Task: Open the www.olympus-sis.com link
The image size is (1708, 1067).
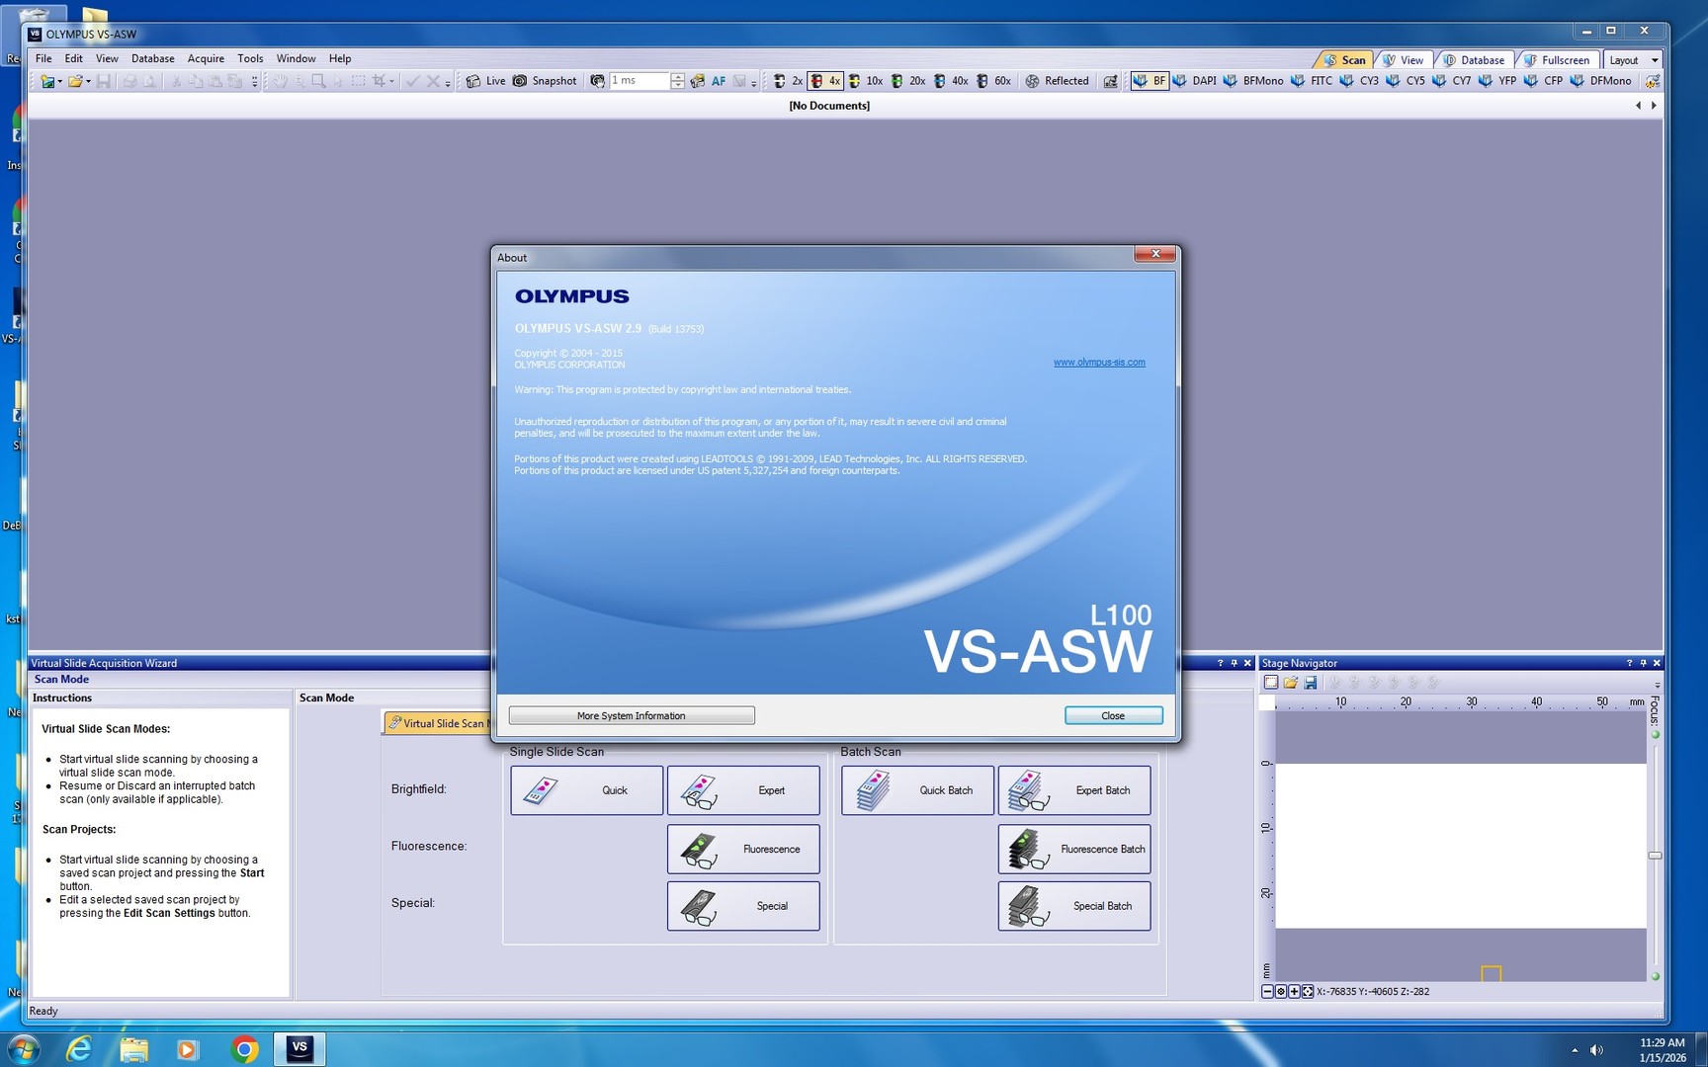Action: [x=1099, y=363]
